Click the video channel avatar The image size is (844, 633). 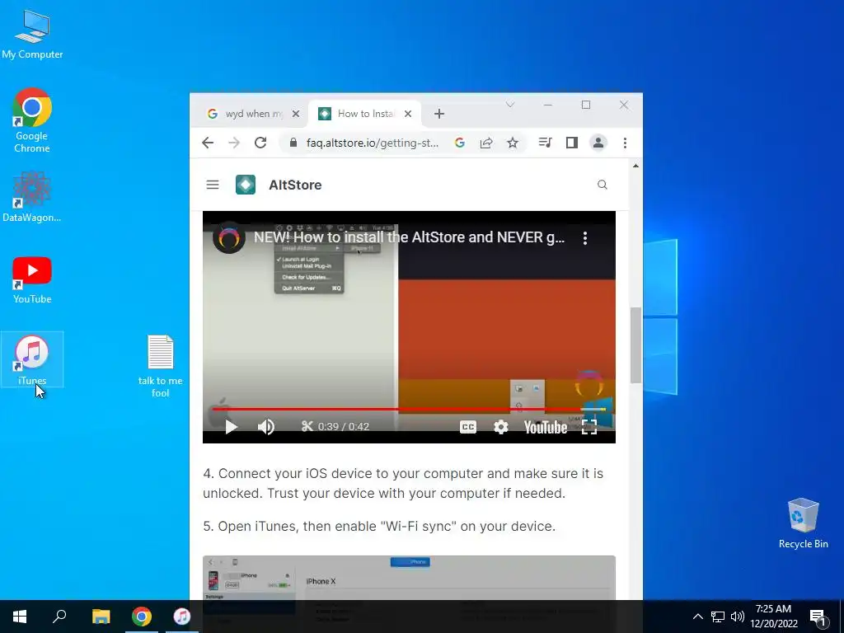click(229, 237)
